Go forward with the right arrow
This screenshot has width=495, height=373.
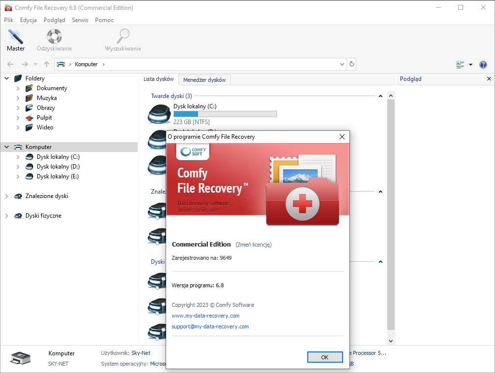coord(25,64)
